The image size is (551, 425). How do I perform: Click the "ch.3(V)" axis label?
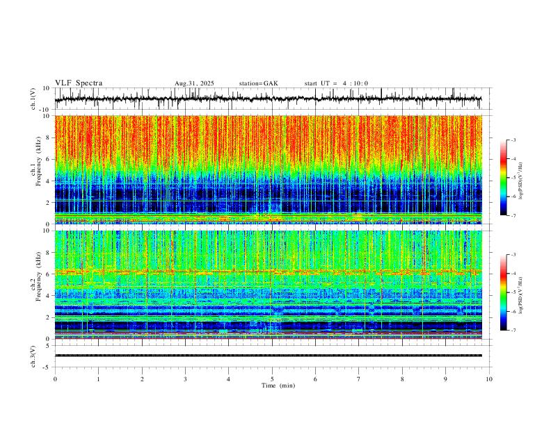pos(33,356)
